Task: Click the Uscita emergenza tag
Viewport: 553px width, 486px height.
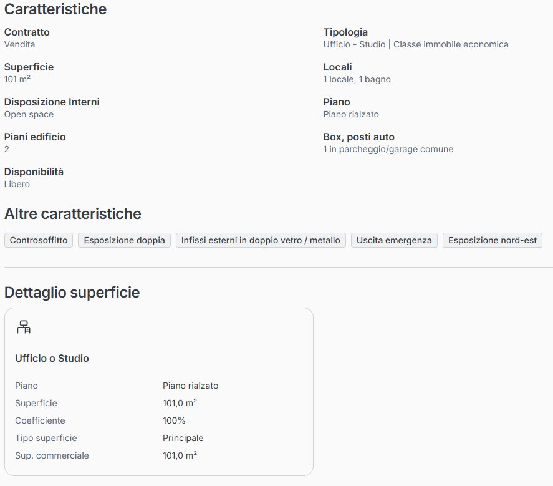Action: point(394,240)
